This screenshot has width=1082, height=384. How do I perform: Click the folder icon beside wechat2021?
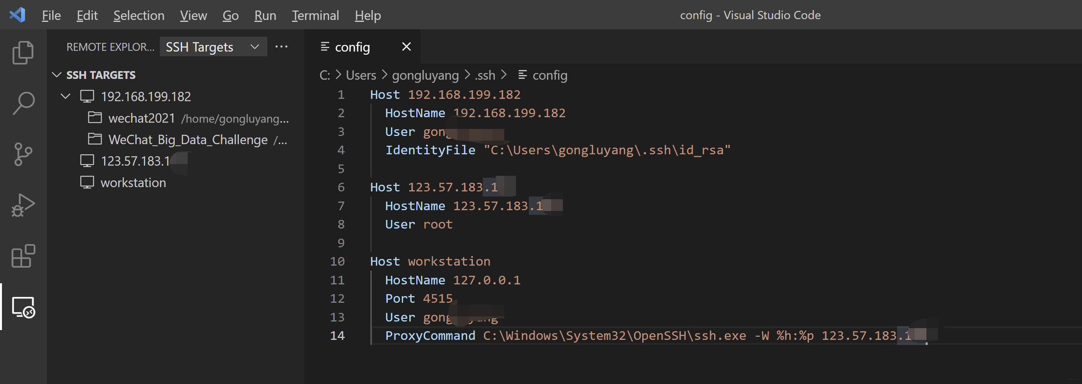coord(95,118)
